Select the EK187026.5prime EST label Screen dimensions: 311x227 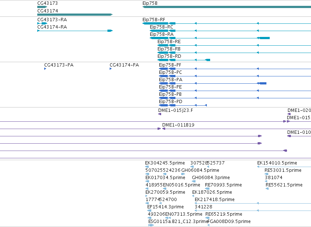click(x=212, y=193)
